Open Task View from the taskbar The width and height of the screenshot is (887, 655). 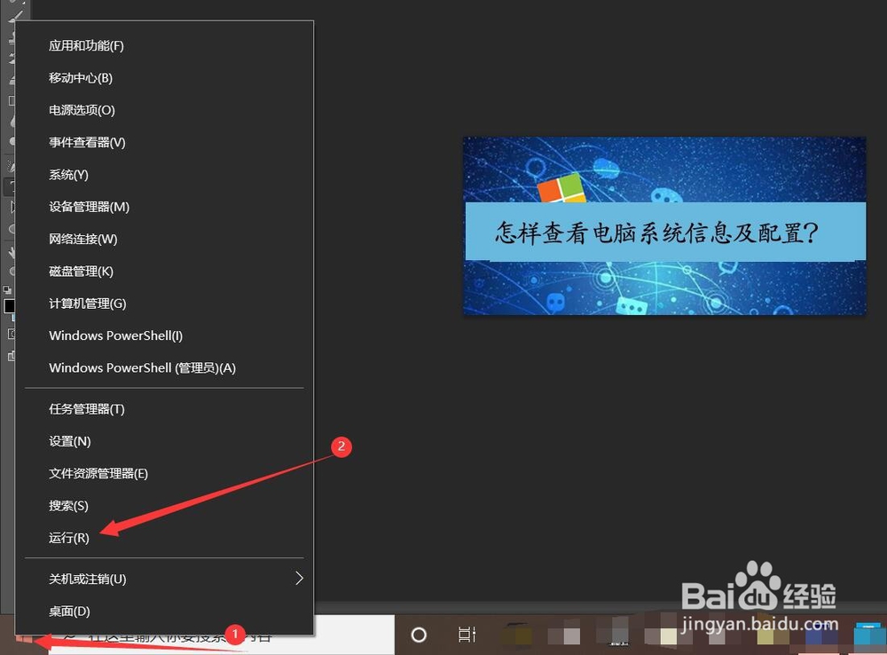[467, 635]
